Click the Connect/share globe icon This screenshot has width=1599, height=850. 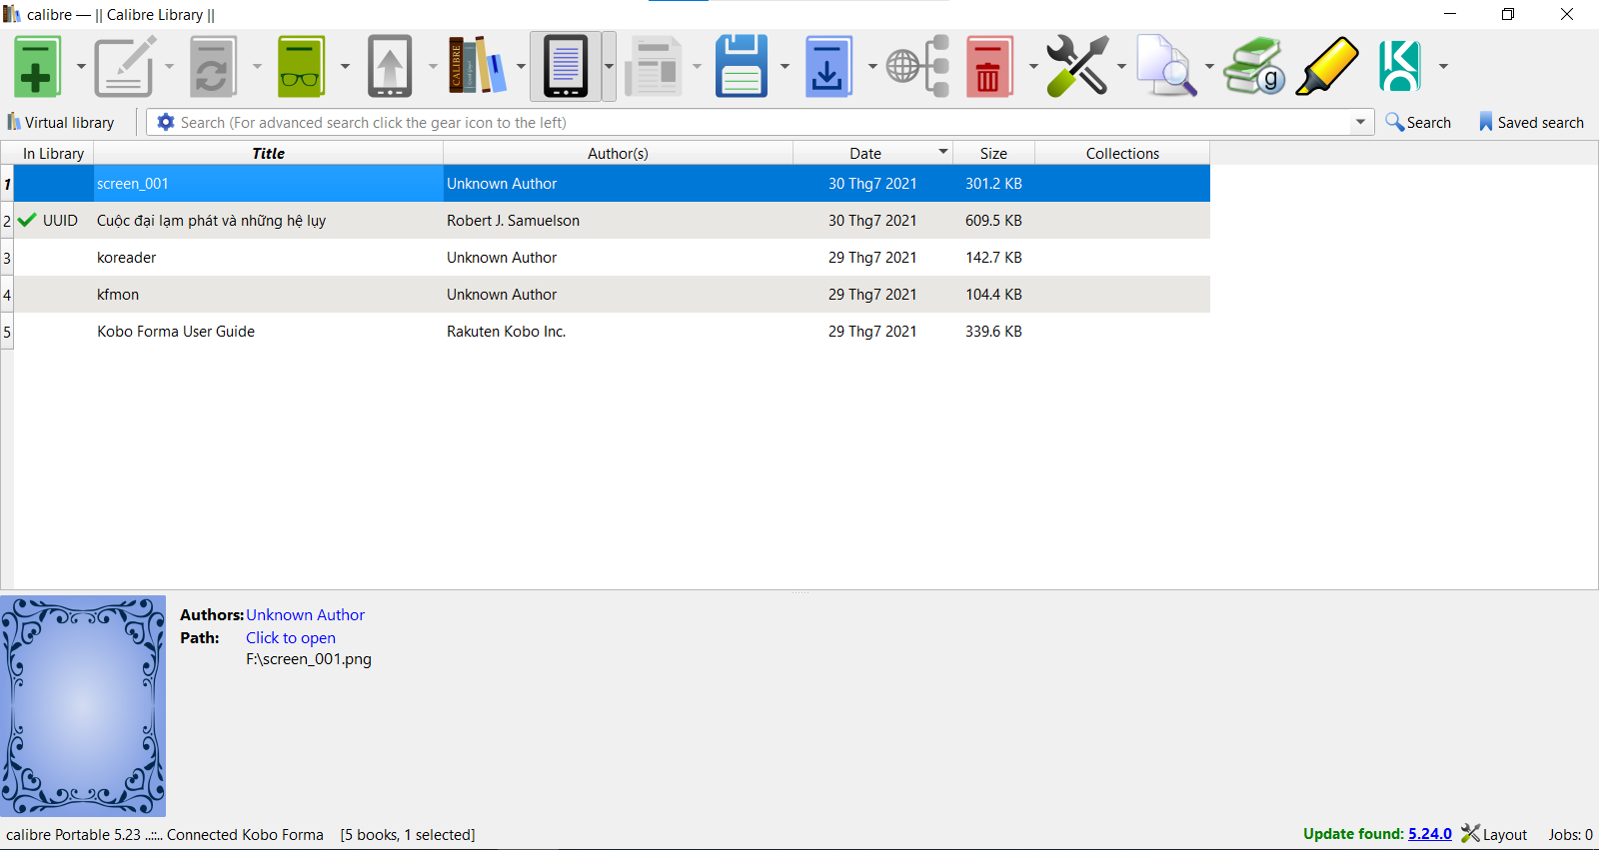pos(917,66)
